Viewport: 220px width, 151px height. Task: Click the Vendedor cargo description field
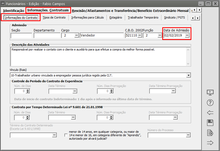102,35
